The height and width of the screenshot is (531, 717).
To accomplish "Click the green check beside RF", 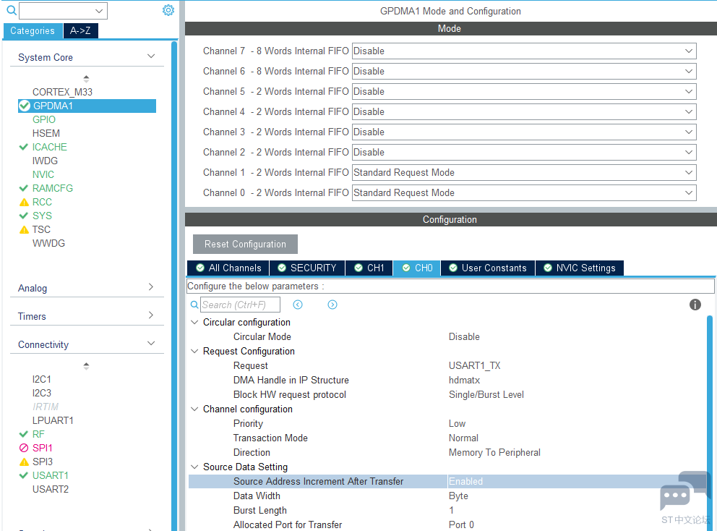I will [x=24, y=434].
